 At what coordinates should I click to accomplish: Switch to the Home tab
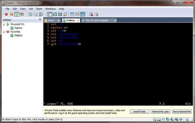click(x=51, y=20)
